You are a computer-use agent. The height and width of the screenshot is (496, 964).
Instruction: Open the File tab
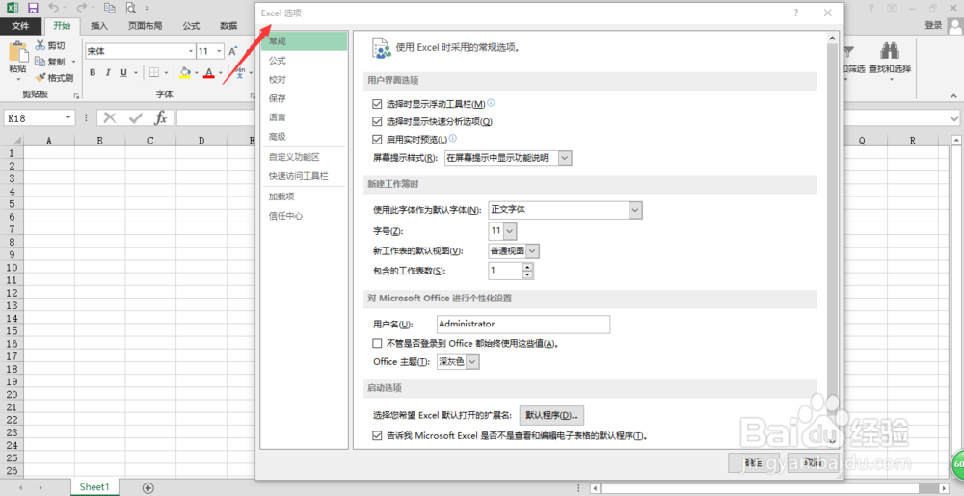(x=20, y=26)
